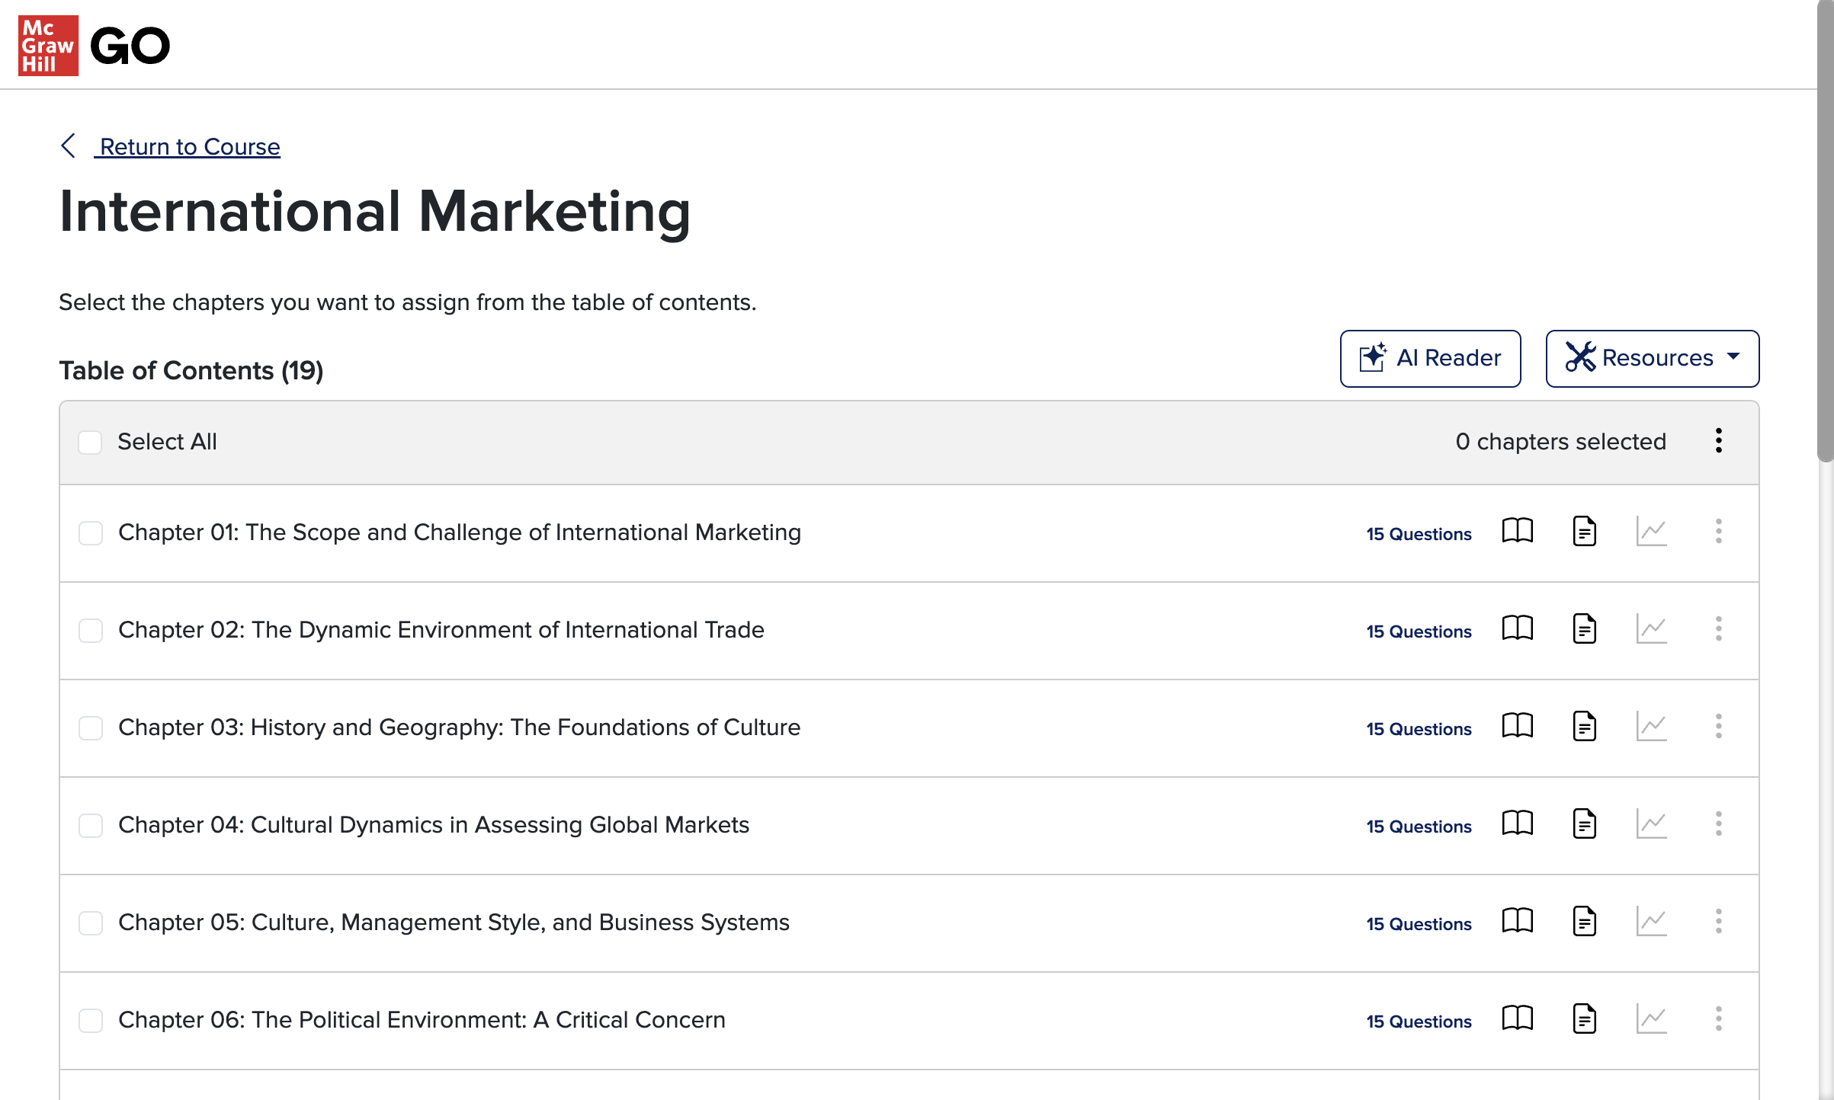Image resolution: width=1834 pixels, height=1100 pixels.
Task: Click the back chevron arrow icon
Action: click(x=69, y=145)
